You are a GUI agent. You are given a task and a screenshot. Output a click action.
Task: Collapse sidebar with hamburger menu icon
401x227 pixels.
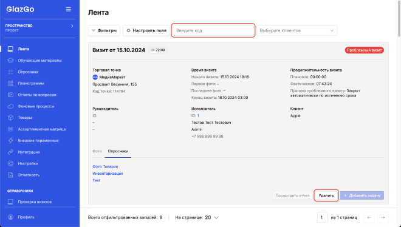[x=68, y=9]
